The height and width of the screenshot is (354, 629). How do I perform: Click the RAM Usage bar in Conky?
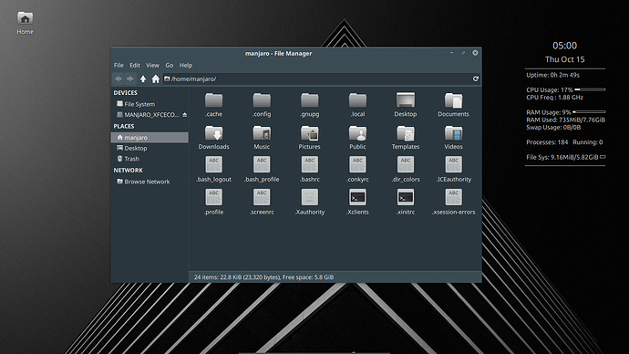tap(589, 112)
